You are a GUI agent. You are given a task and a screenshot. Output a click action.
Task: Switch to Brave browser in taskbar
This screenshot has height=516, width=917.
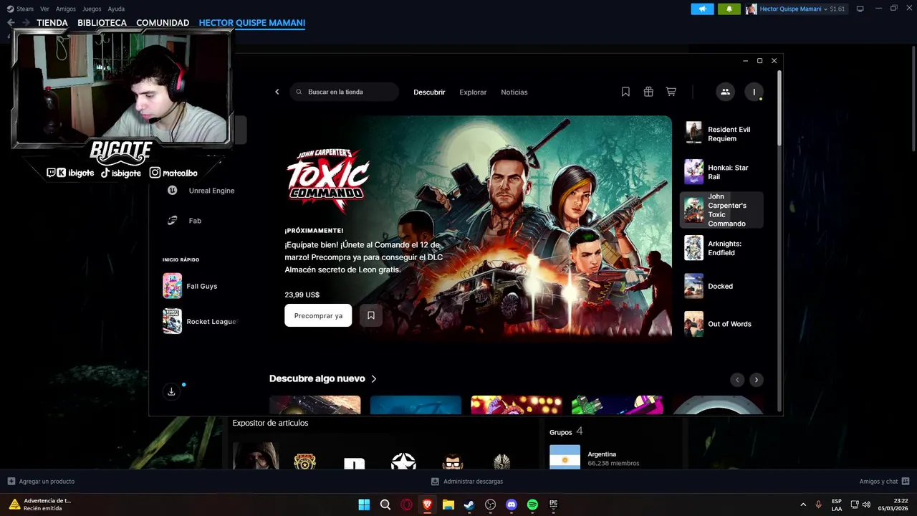pyautogui.click(x=427, y=505)
